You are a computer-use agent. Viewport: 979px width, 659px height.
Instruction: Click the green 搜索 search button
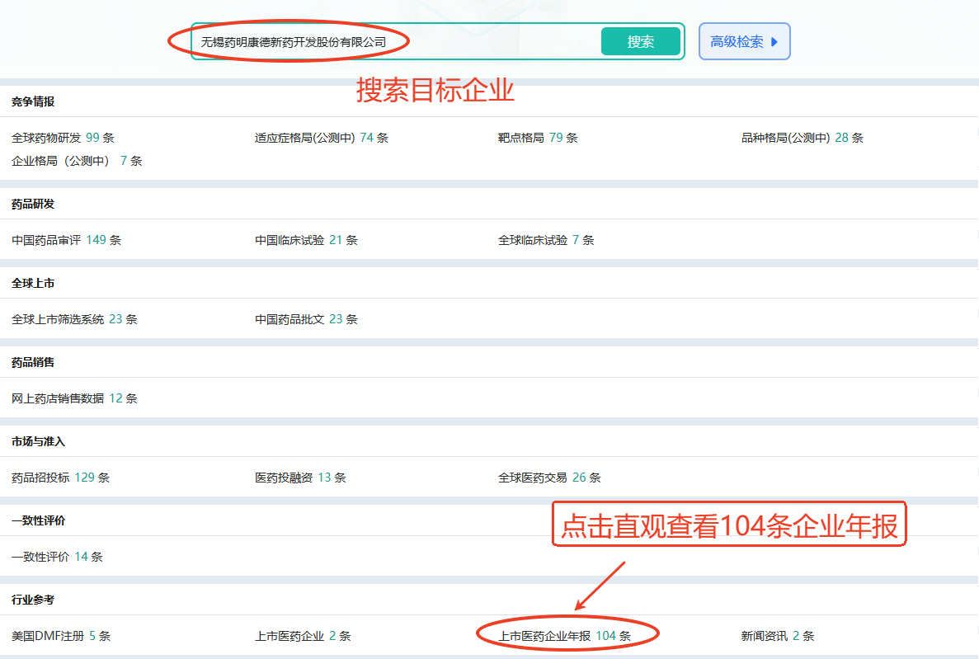click(x=640, y=41)
